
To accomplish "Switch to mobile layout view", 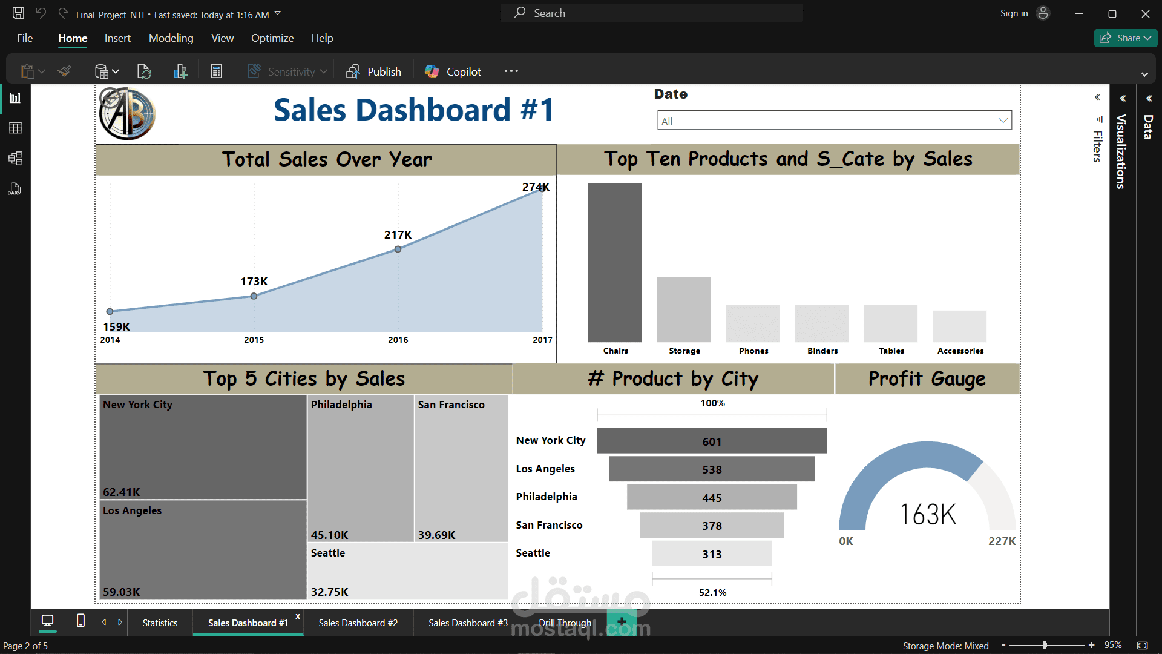I will (x=80, y=621).
